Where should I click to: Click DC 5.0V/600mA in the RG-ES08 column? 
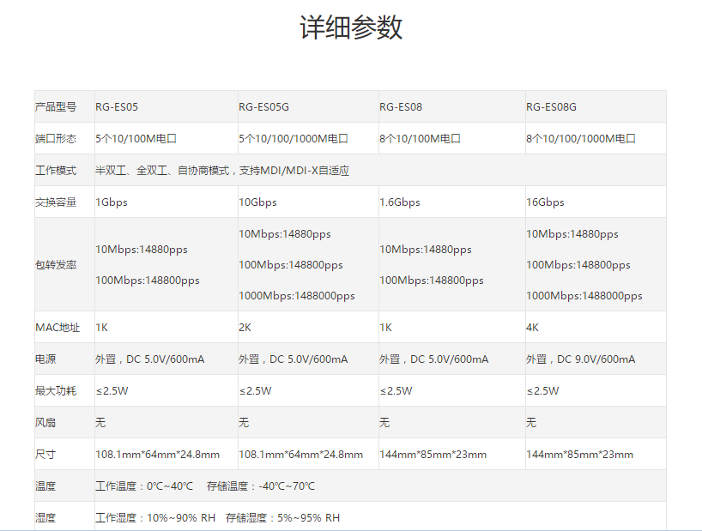coord(450,359)
